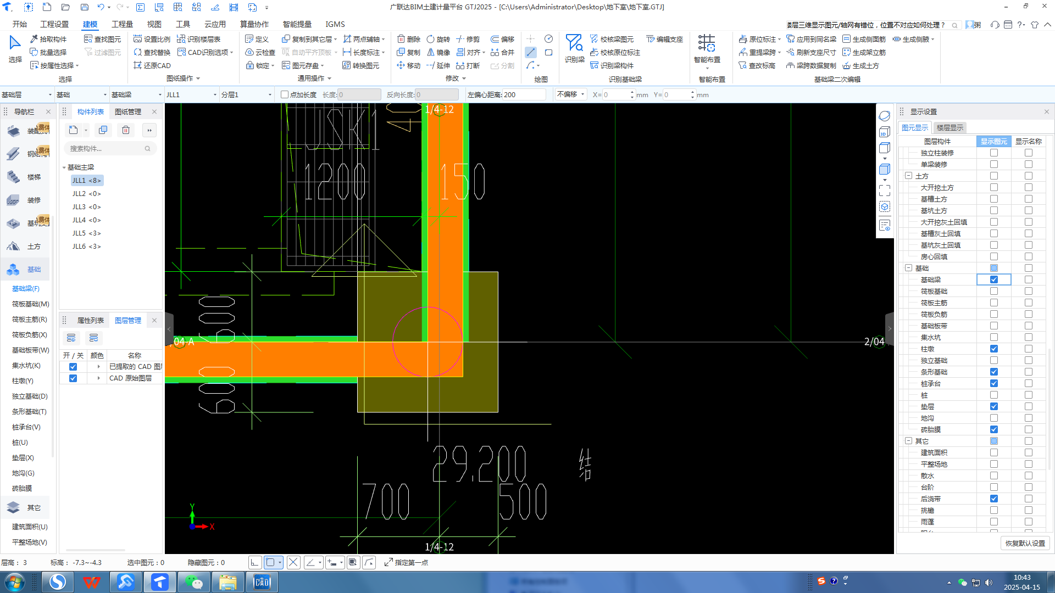Select the 移动 move tool
The image size is (1055, 593).
pyautogui.click(x=409, y=65)
